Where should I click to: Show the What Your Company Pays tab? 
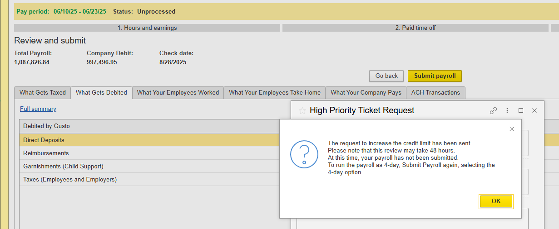click(x=366, y=93)
